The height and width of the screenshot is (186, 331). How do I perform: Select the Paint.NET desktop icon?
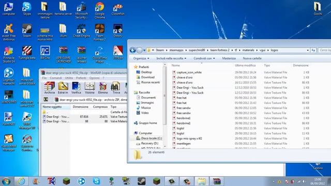coord(9,119)
